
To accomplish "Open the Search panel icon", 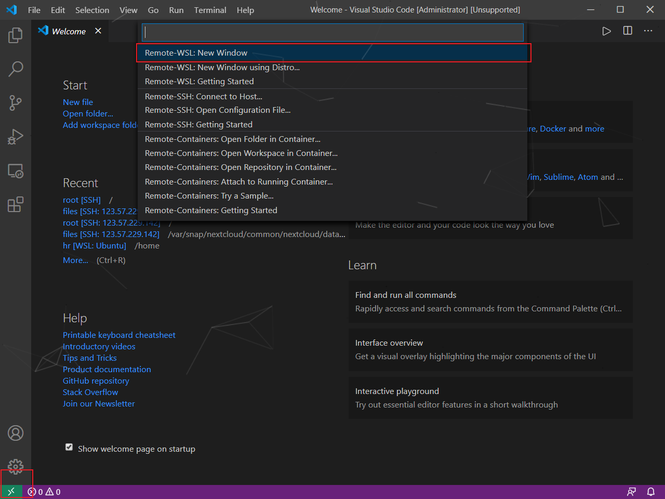I will [15, 68].
